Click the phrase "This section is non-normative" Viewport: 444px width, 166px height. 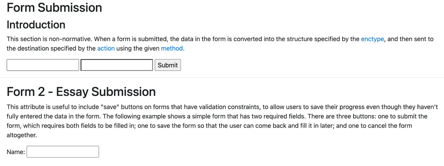[x=49, y=39]
